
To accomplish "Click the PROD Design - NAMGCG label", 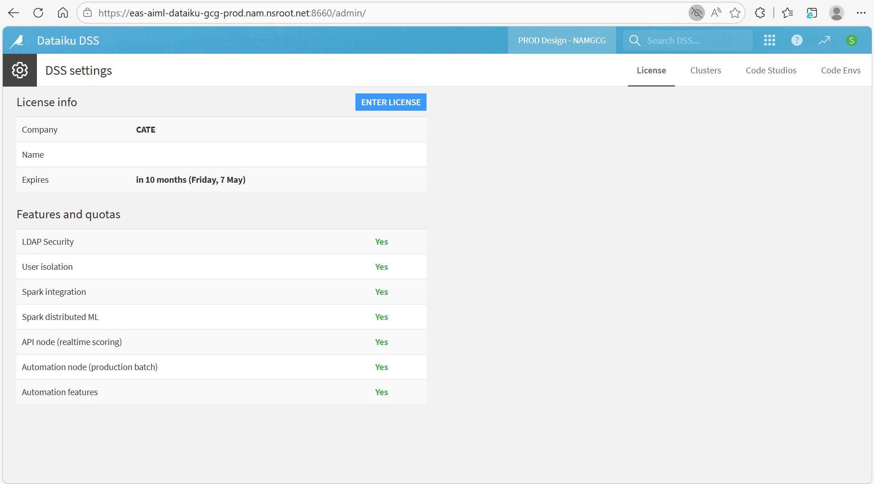I will pos(562,41).
